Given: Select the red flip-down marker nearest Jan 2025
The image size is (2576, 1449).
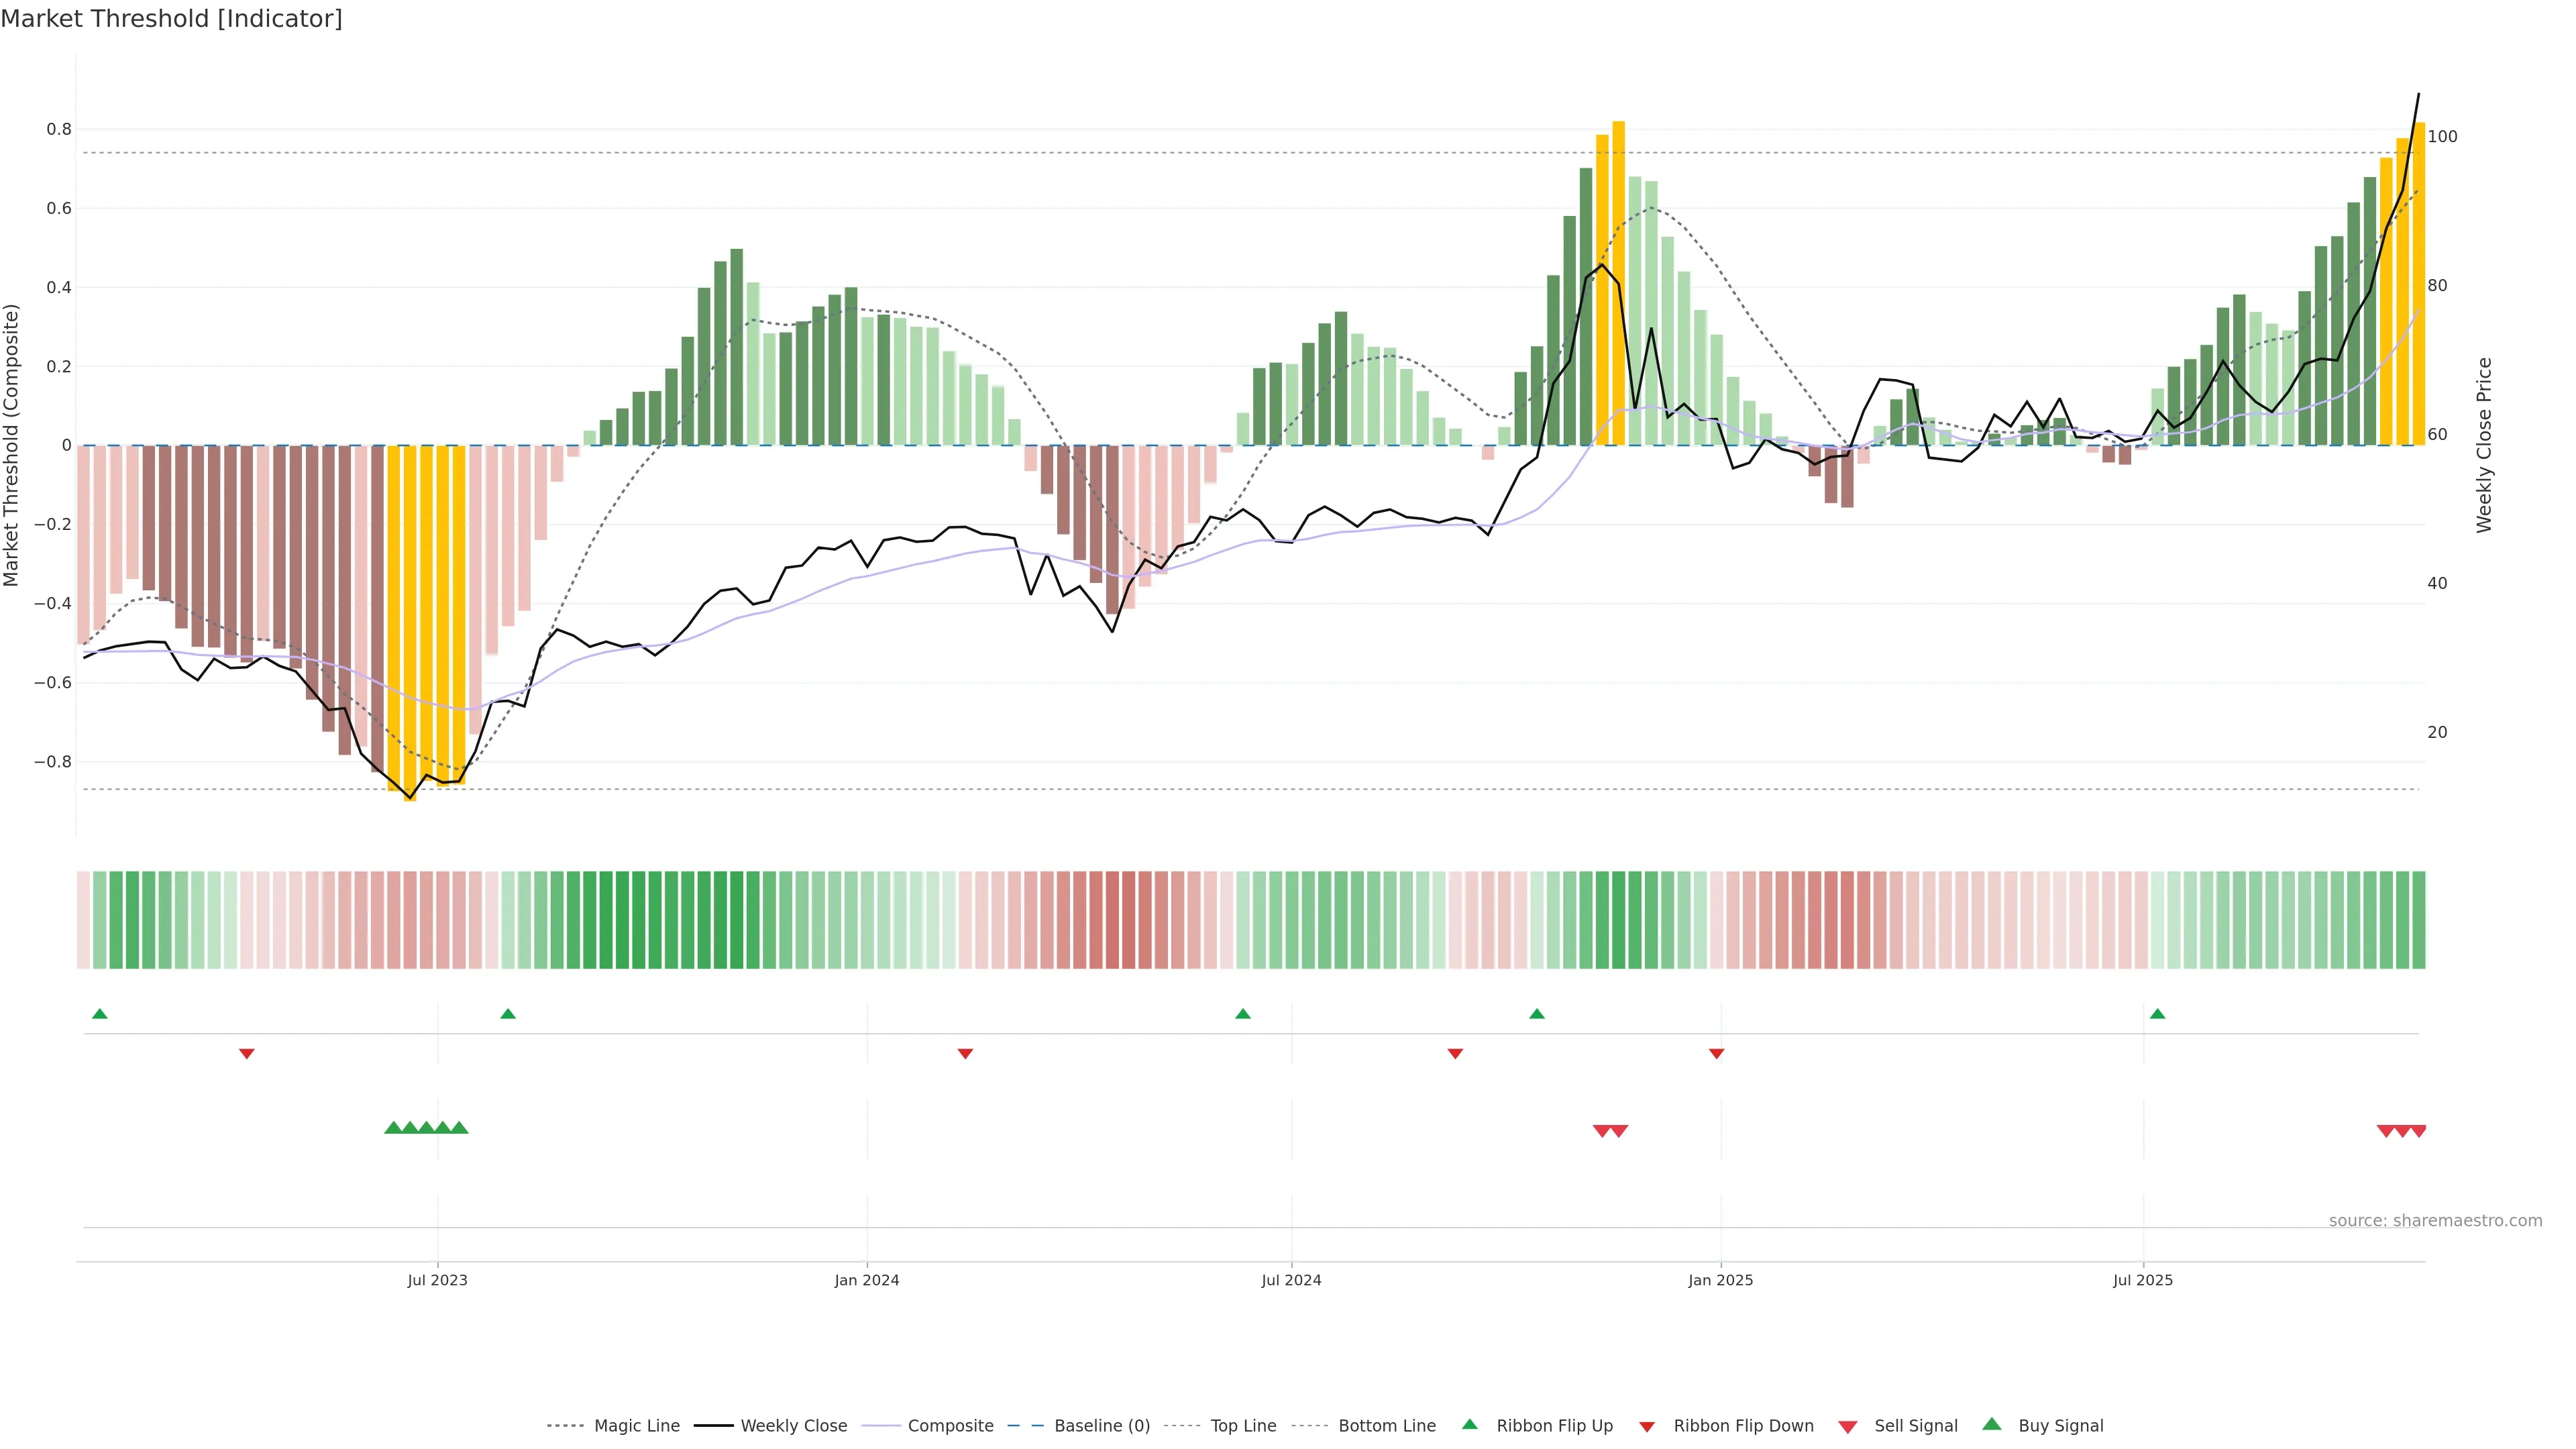Looking at the screenshot, I should click(x=1716, y=1053).
